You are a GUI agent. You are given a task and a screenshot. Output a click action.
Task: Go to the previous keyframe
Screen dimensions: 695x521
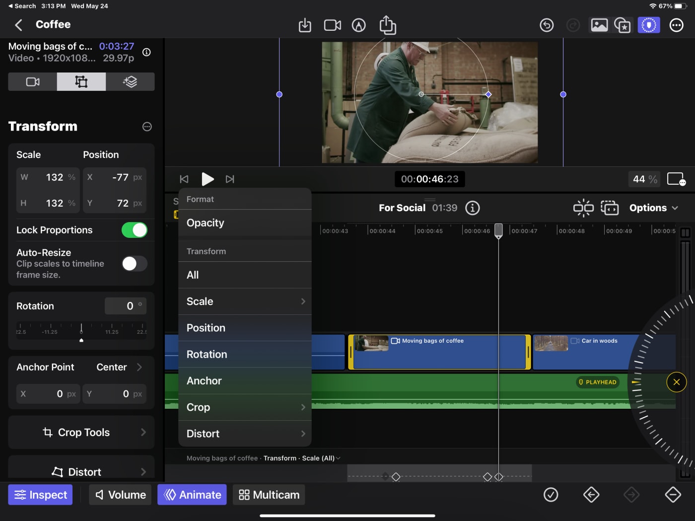coord(591,495)
